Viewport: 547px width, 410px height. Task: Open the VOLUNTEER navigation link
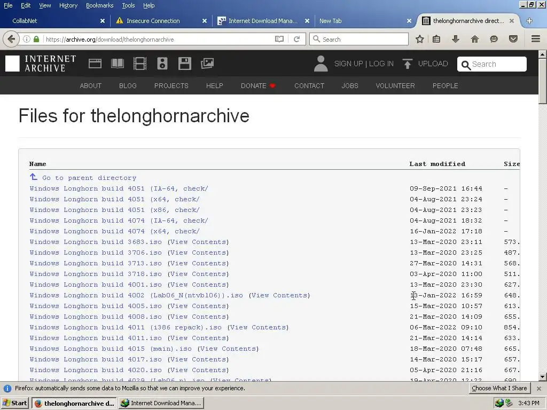click(x=395, y=86)
